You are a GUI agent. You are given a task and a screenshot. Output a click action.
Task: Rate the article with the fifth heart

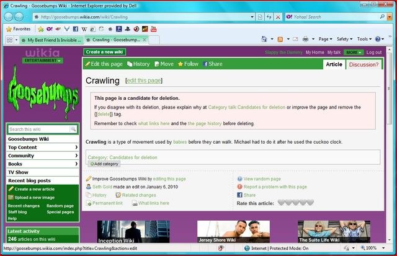coord(310,202)
